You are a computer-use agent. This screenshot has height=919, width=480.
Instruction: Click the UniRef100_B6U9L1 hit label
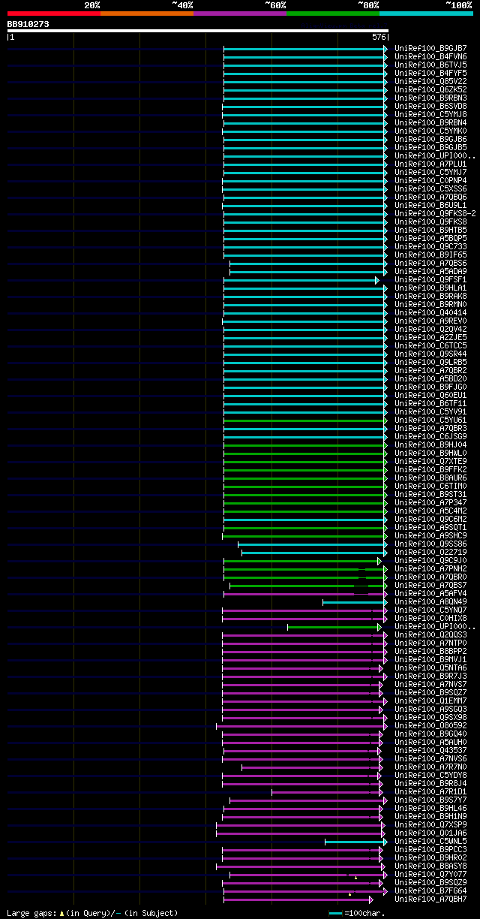[x=430, y=205]
